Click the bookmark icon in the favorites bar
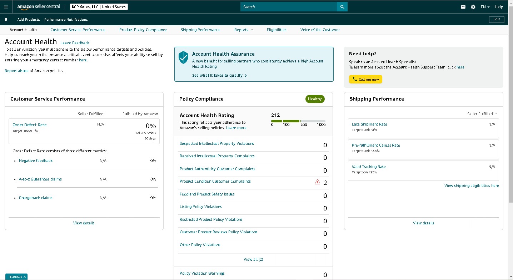The height and width of the screenshot is (280, 513). coord(6,20)
